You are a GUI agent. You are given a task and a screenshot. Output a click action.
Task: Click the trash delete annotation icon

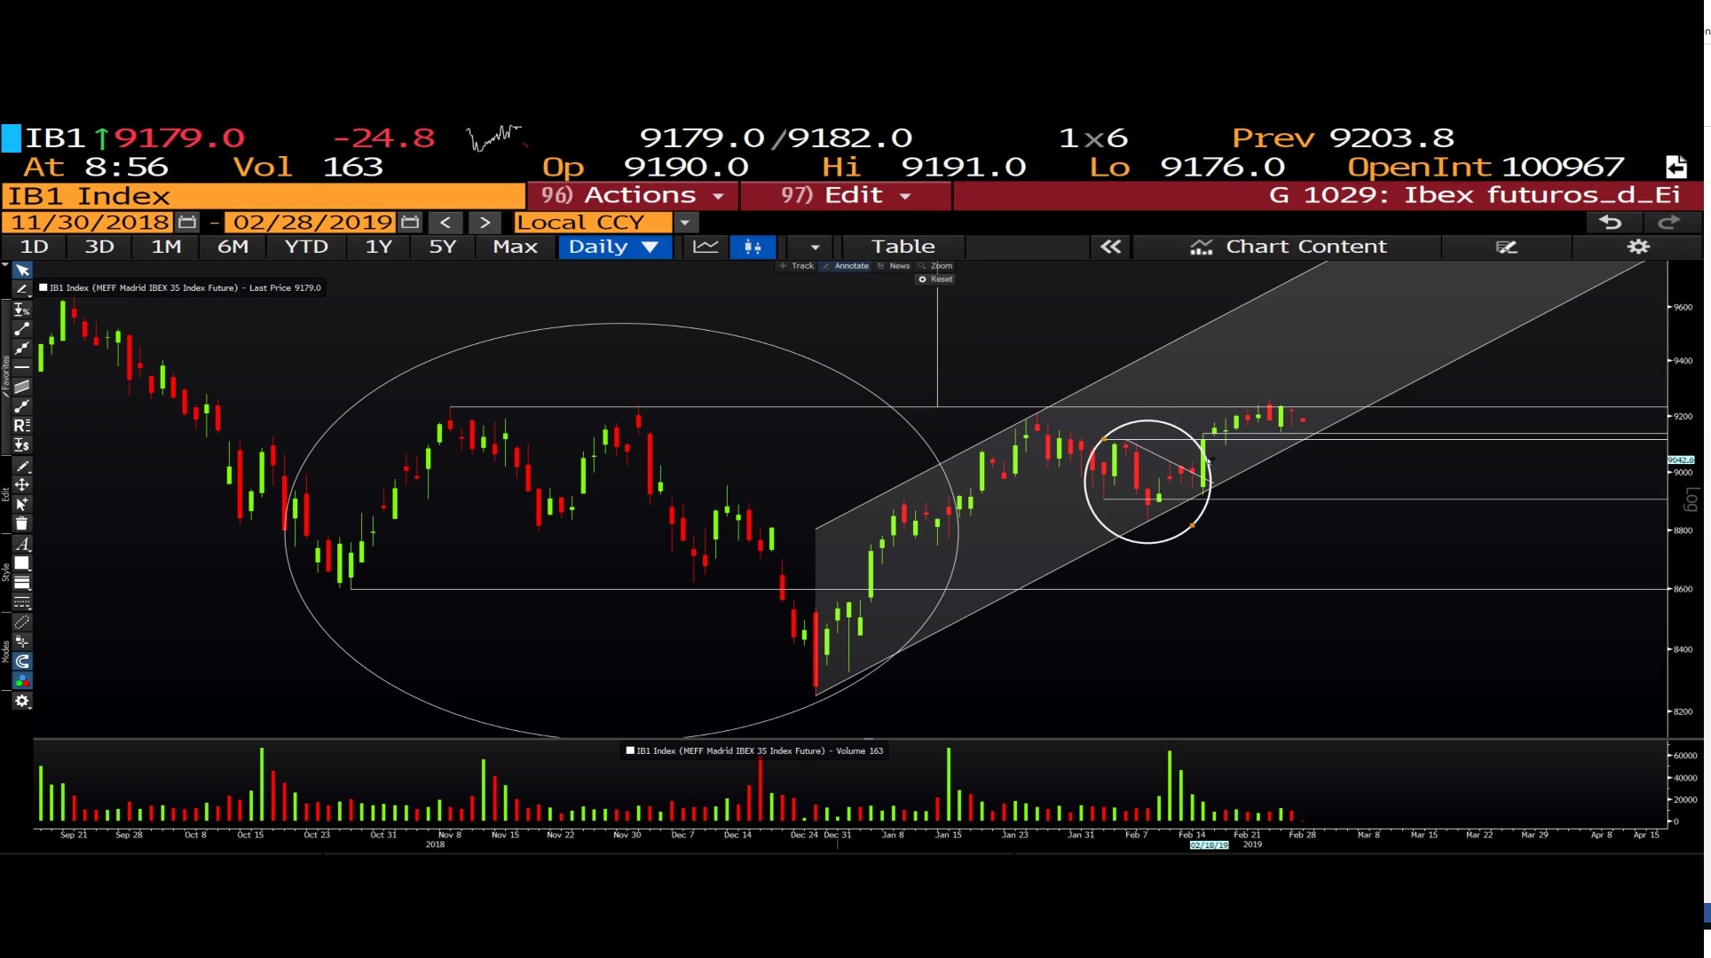pos(21,524)
